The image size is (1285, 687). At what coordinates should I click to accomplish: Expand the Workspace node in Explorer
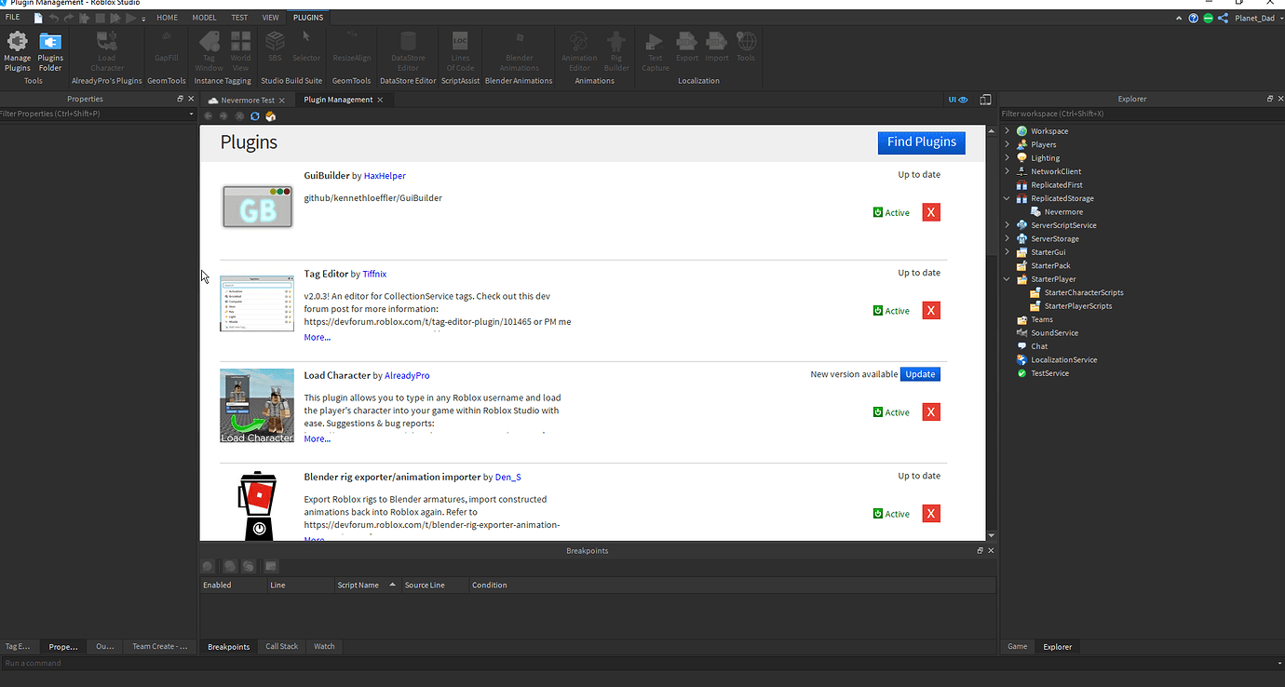(x=1007, y=131)
